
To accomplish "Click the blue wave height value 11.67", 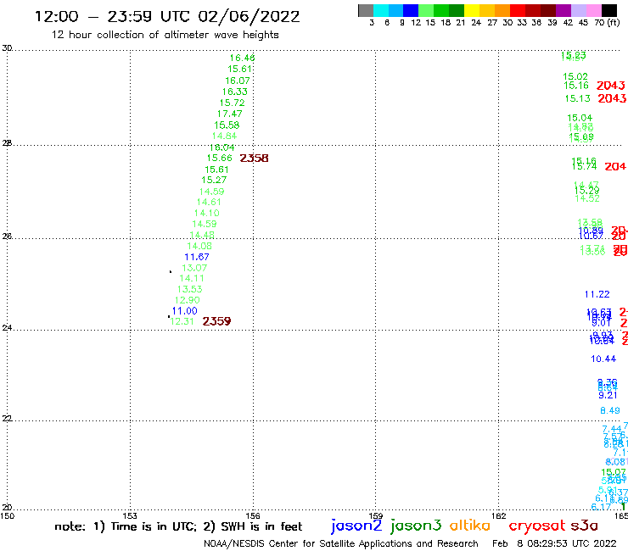I will pos(197,257).
